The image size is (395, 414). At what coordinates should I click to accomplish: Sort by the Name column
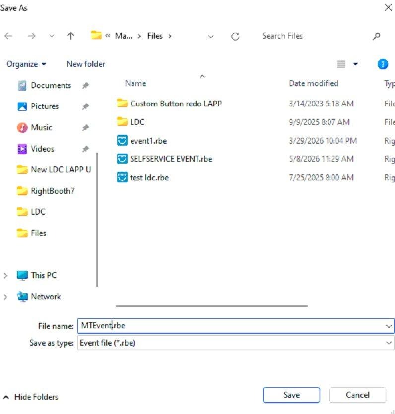click(x=135, y=83)
